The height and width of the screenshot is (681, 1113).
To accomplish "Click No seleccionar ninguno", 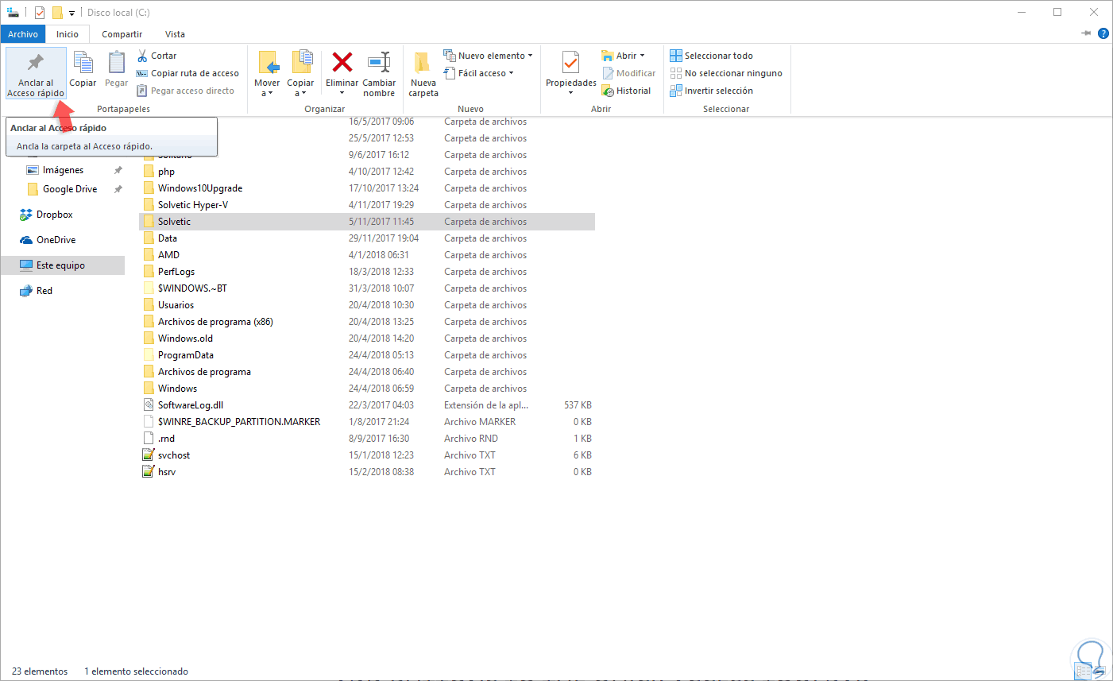I will click(x=726, y=73).
